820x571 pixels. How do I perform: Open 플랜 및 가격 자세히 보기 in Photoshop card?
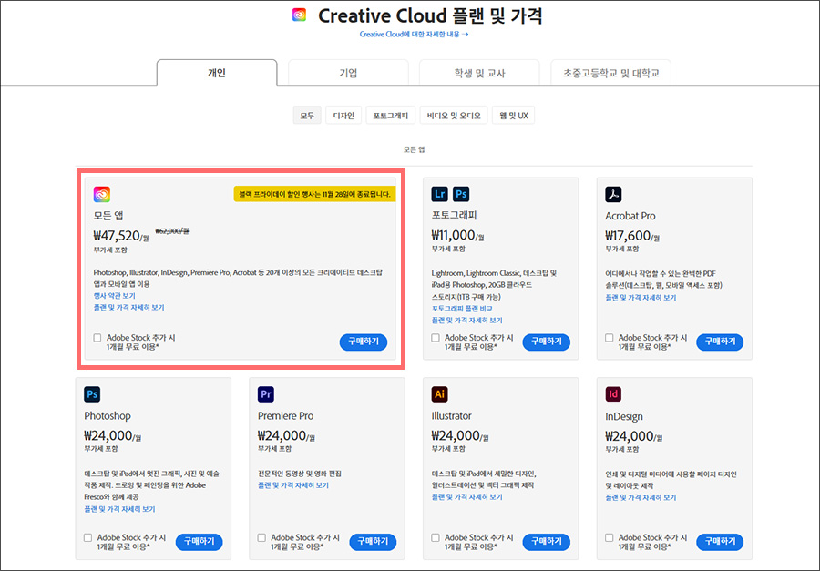click(x=119, y=509)
